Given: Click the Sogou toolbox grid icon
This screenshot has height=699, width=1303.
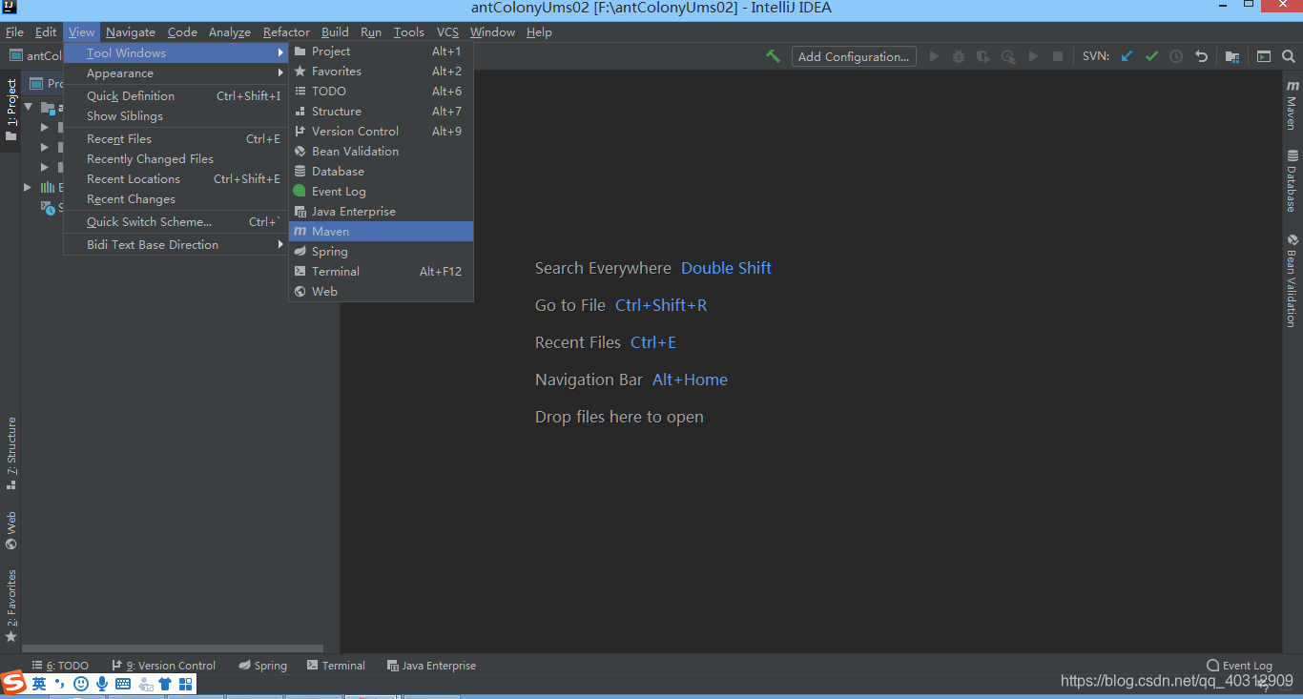Looking at the screenshot, I should [x=186, y=684].
